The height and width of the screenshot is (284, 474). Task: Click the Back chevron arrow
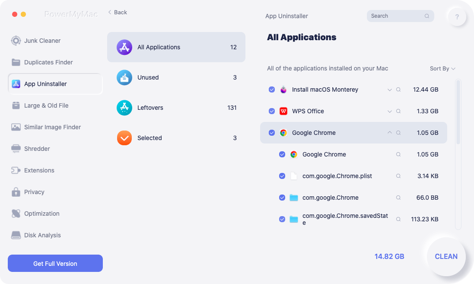pos(110,12)
